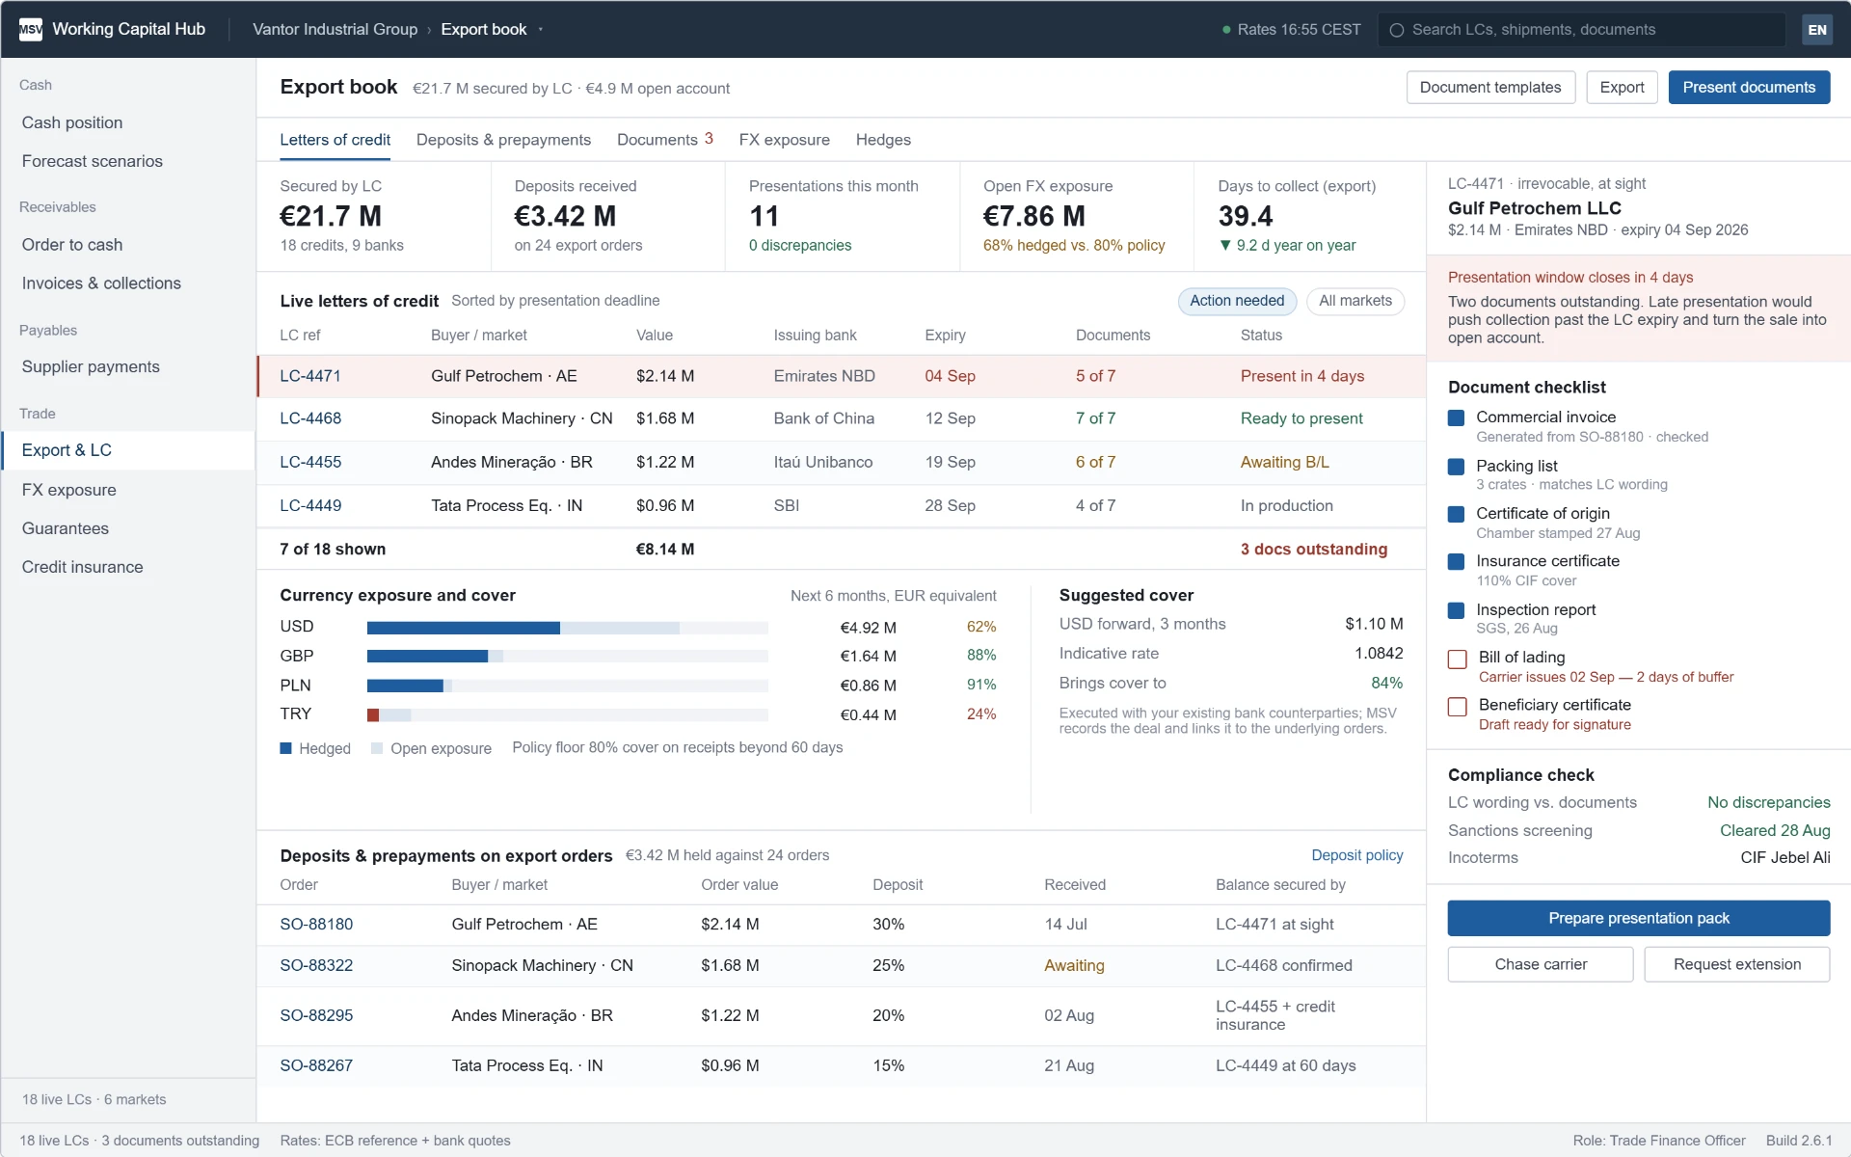This screenshot has height=1157, width=1851.
Task: Select Export & LC sidebar item
Action: (128, 450)
